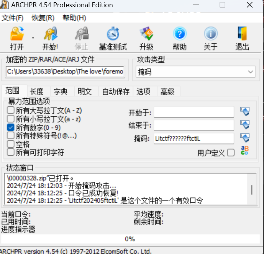Click the ARCHPR version 4.54 status bar text
The height and width of the screenshot is (254, 264).
click(76, 251)
